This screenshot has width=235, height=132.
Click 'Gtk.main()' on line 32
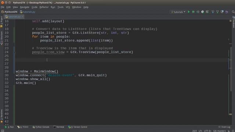click(x=26, y=83)
